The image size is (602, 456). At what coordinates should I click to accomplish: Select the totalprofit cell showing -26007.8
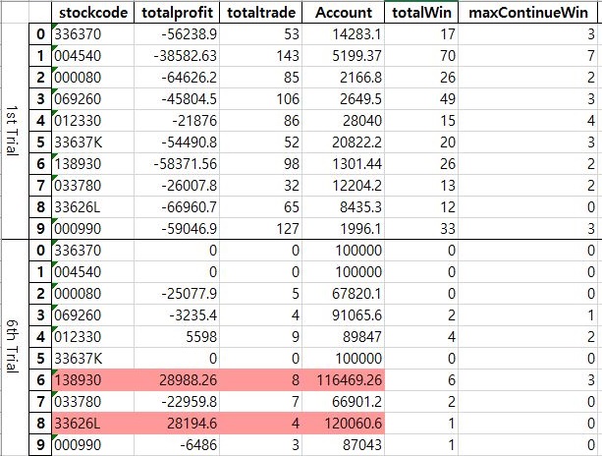(177, 186)
